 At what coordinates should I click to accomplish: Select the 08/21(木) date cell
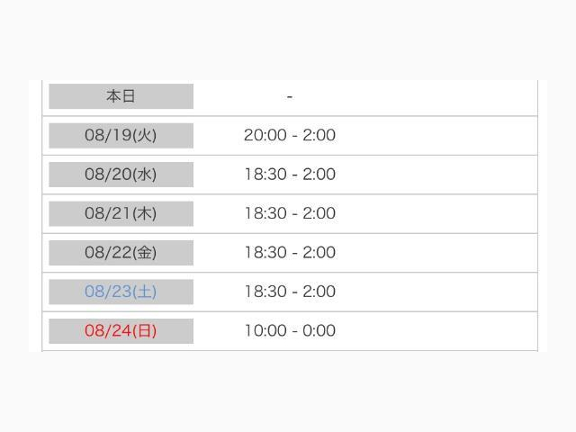(x=121, y=214)
